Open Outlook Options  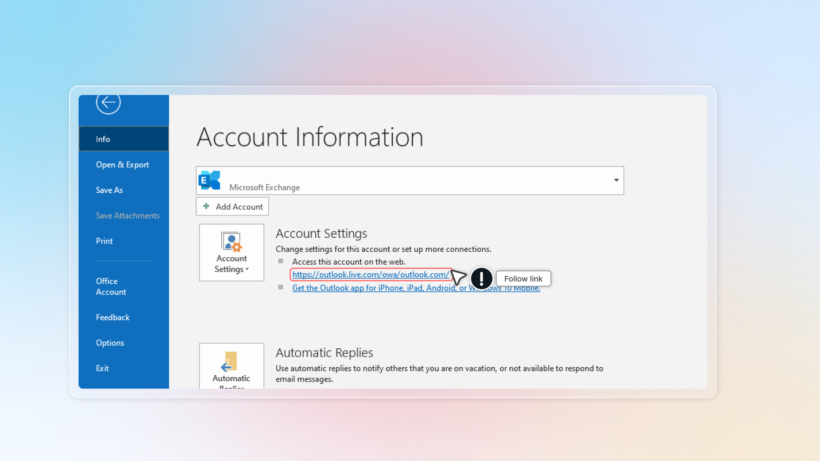coord(110,343)
